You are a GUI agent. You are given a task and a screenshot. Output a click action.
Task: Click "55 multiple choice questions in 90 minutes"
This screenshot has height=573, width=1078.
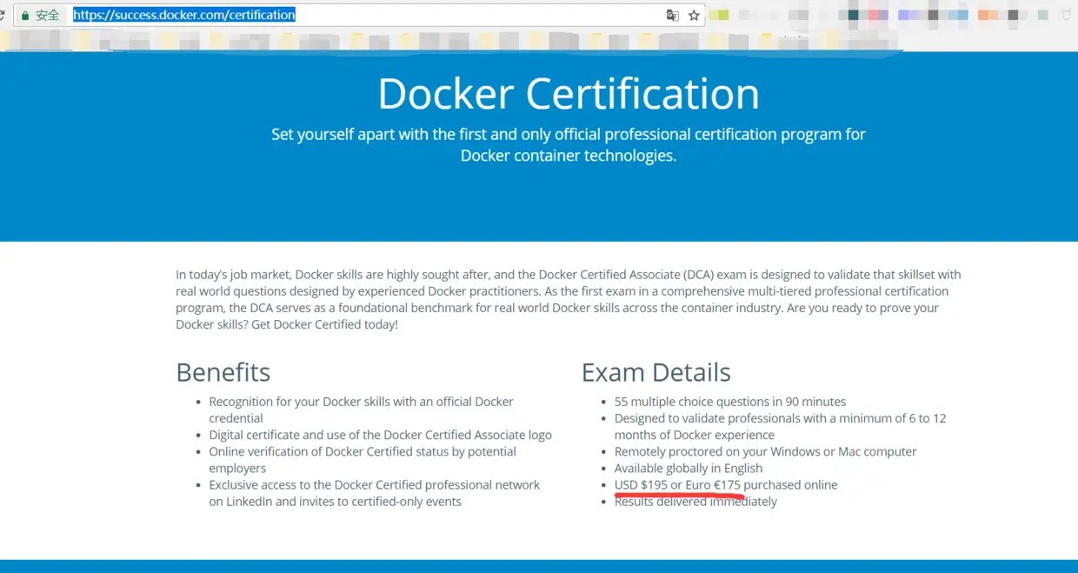[x=730, y=402]
